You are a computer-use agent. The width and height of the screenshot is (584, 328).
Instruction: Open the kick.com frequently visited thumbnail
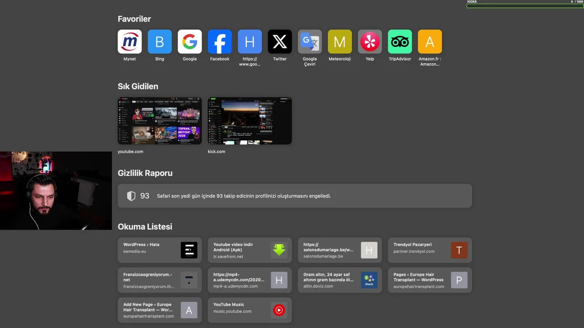pos(250,121)
